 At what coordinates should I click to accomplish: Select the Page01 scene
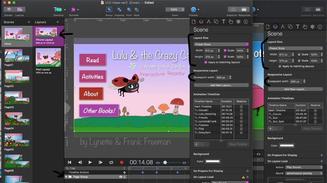point(17,57)
